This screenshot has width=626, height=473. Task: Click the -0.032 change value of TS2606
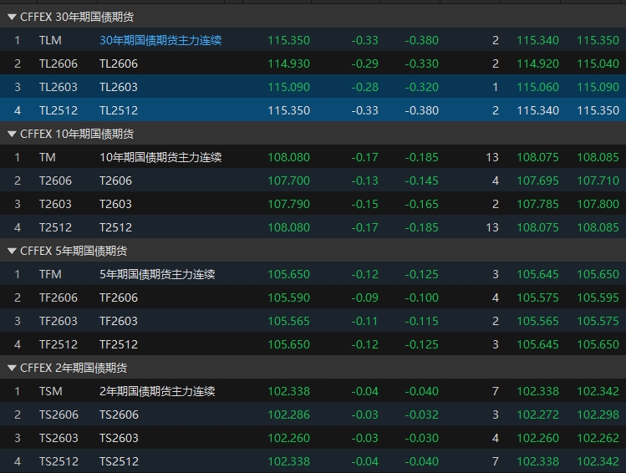pos(421,415)
